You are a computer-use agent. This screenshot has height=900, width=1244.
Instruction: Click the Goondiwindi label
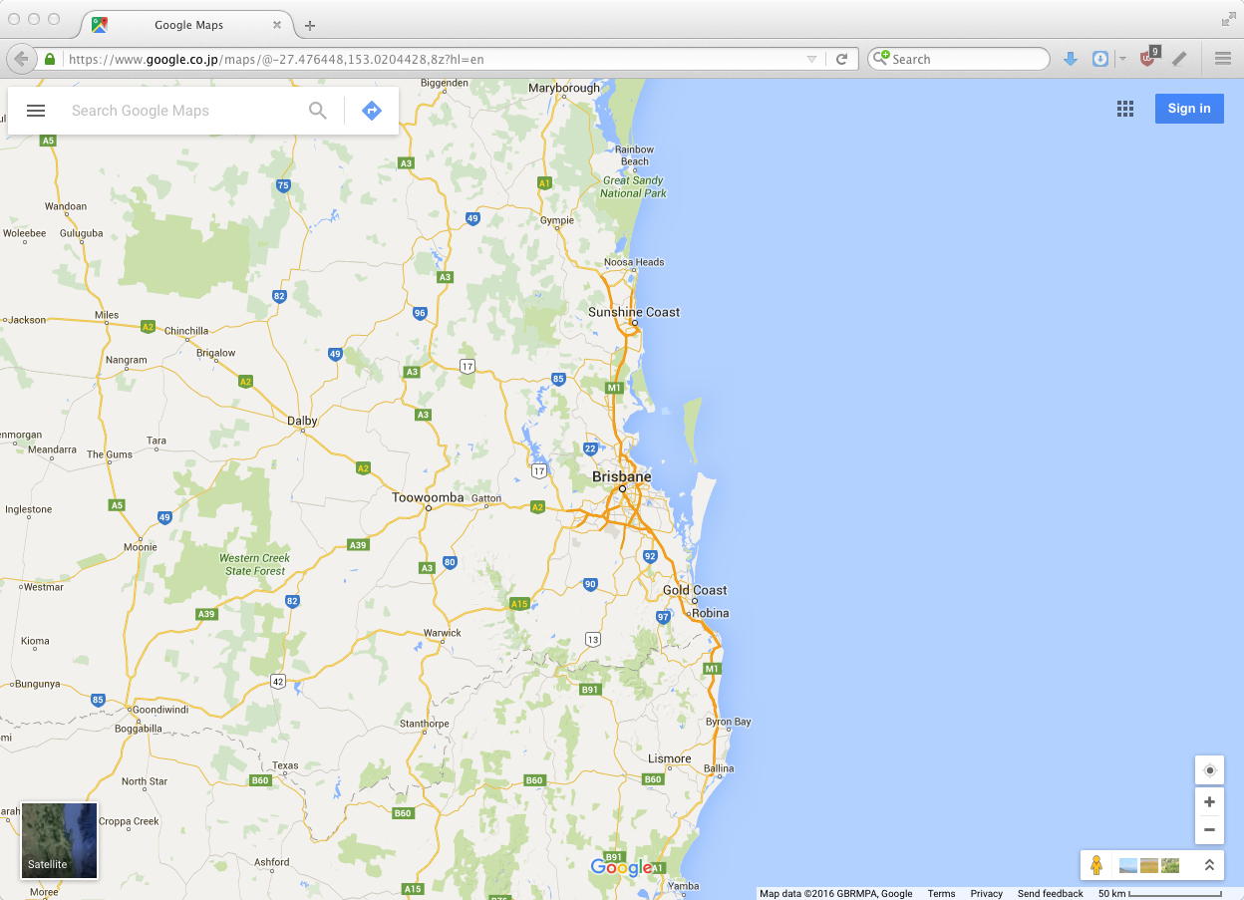pyautogui.click(x=159, y=710)
